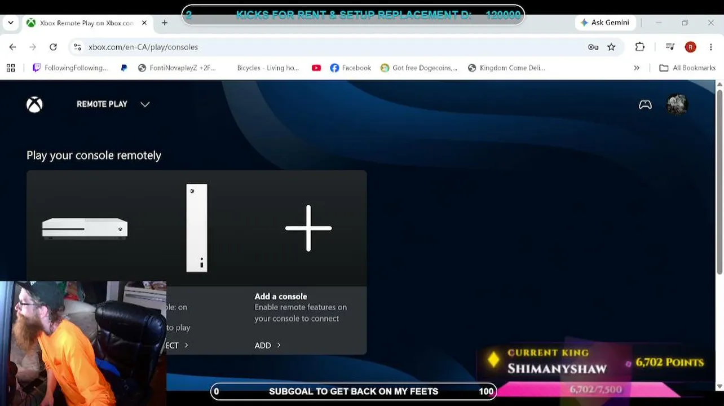Click the Enable remote features description text
724x406 pixels.
tap(301, 313)
